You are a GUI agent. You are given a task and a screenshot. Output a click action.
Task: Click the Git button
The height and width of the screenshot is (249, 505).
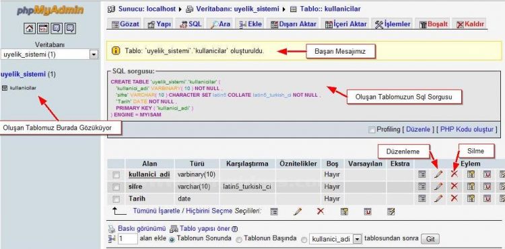tap(430, 240)
